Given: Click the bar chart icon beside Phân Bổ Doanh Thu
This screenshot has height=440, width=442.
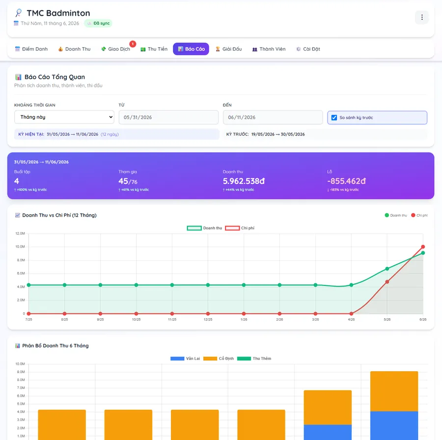Looking at the screenshot, I should (x=18, y=346).
